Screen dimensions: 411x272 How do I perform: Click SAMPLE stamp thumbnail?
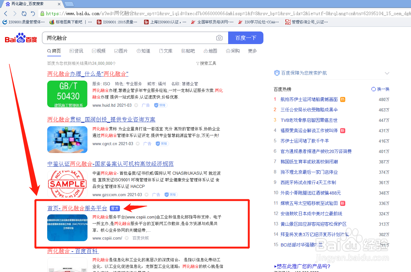click(x=67, y=184)
